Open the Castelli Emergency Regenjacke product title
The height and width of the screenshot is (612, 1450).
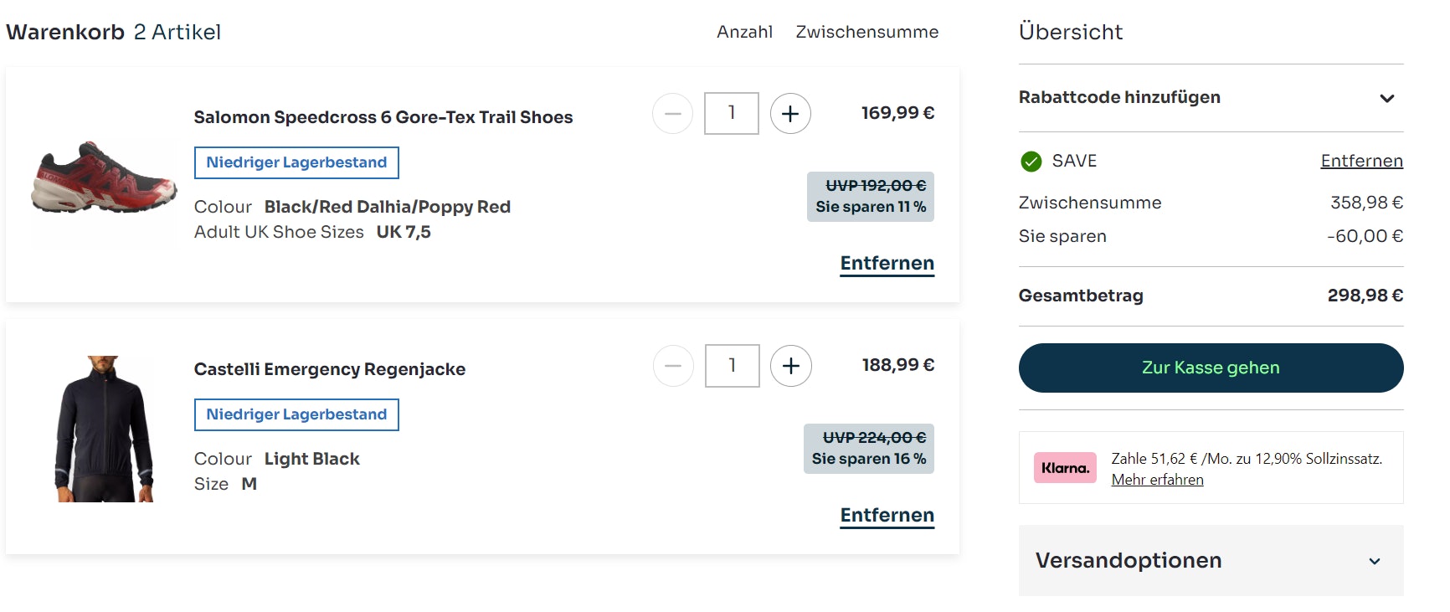[330, 370]
